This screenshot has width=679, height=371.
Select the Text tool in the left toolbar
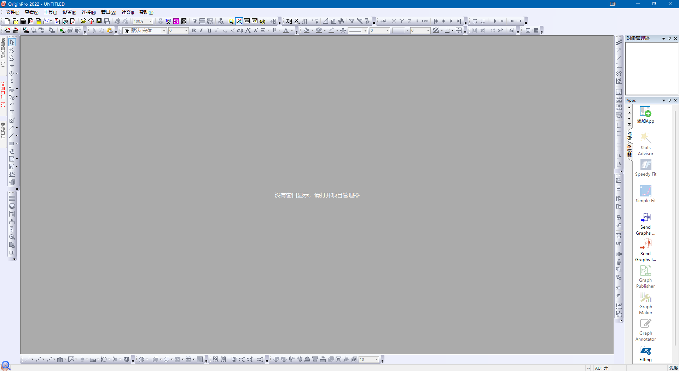coord(12,112)
